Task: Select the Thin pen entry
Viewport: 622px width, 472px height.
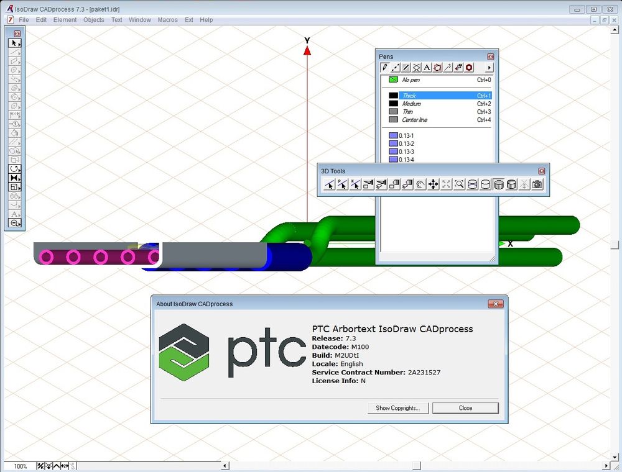Action: pyautogui.click(x=440, y=112)
